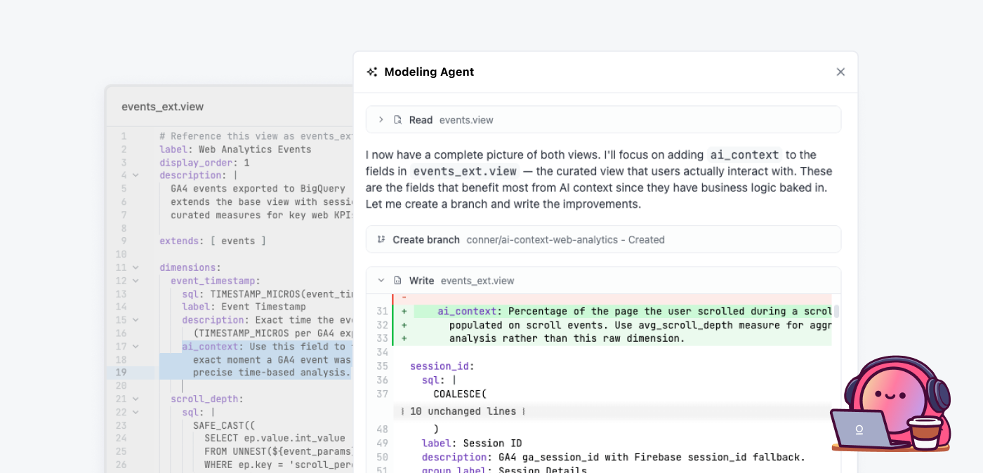Collapse ai_context fold at line 17
The image size is (983, 473).
[136, 347]
